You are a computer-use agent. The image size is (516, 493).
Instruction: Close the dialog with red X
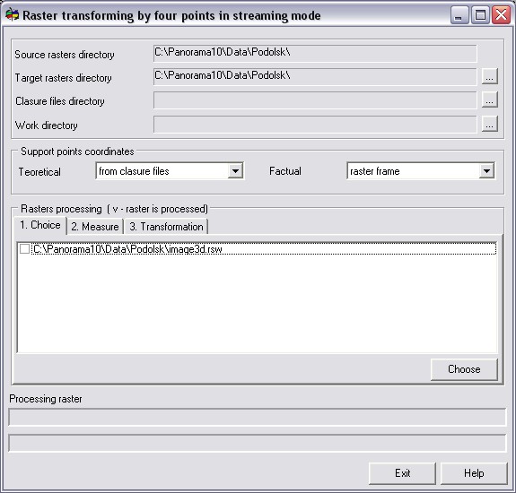click(x=501, y=15)
